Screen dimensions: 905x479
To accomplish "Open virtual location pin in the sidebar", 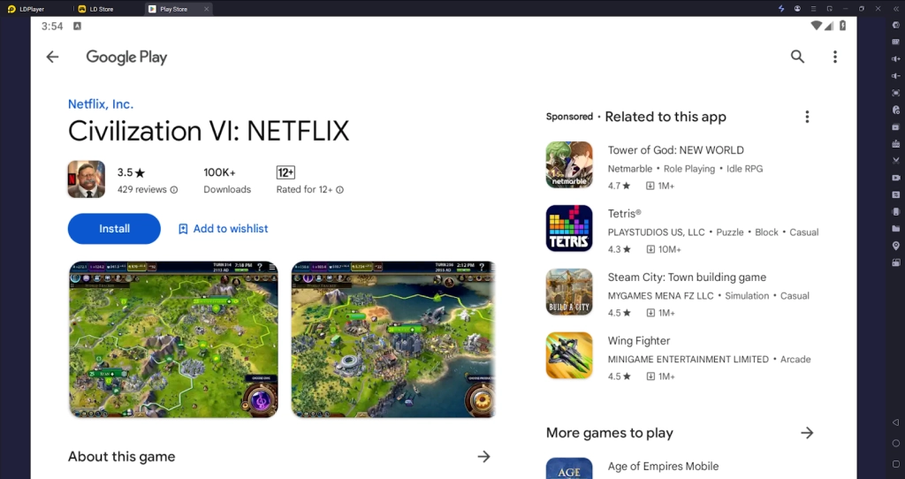I will [x=896, y=246].
